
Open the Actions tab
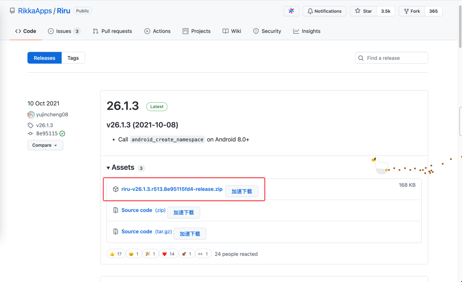157,31
